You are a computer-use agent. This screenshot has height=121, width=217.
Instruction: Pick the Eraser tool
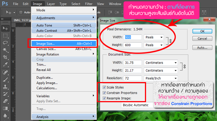pyautogui.click(x=5, y=101)
